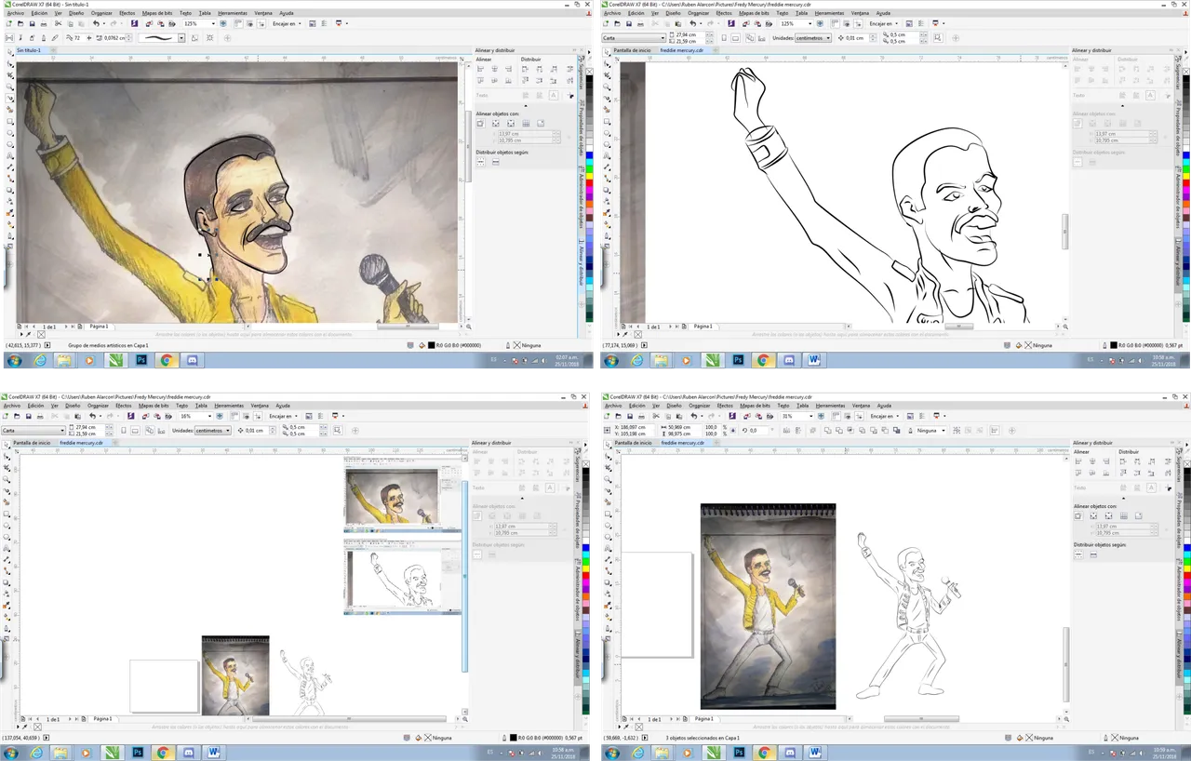
Task: Click Cut scissors icon in top-left toolbar
Action: click(x=56, y=23)
